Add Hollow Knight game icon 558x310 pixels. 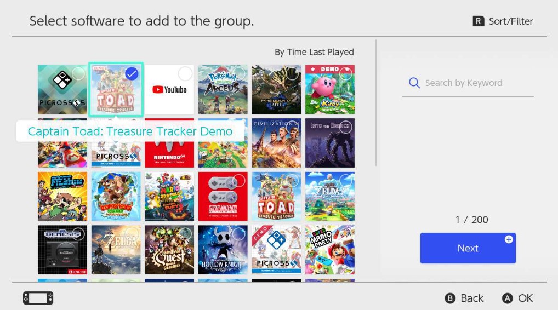pos(223,250)
